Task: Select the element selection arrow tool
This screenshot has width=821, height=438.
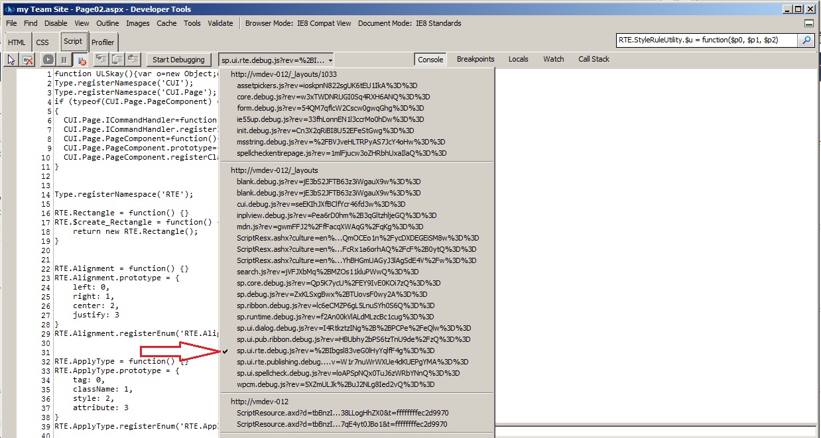Action: [x=10, y=59]
